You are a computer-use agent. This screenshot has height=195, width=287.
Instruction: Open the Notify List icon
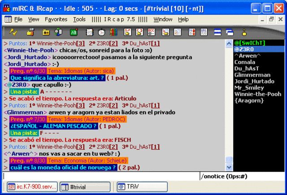tap(192, 32)
